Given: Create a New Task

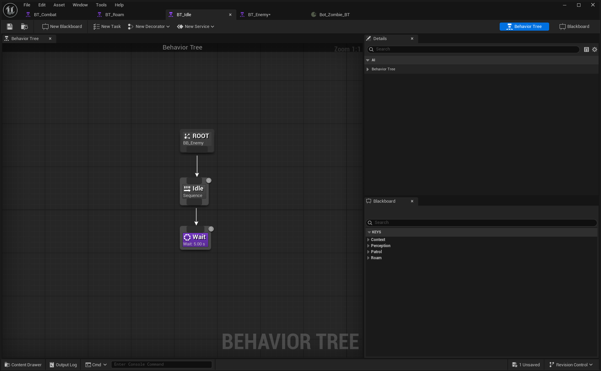Looking at the screenshot, I should point(106,26).
